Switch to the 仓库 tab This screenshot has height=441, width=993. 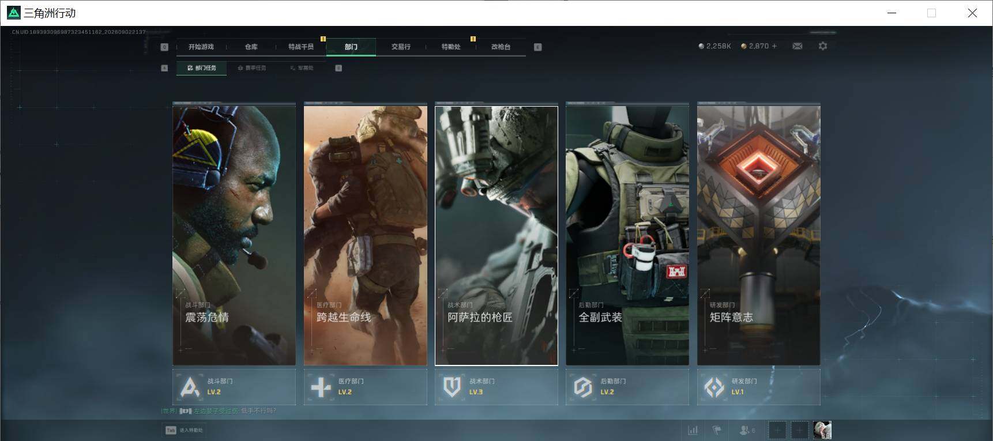[251, 47]
